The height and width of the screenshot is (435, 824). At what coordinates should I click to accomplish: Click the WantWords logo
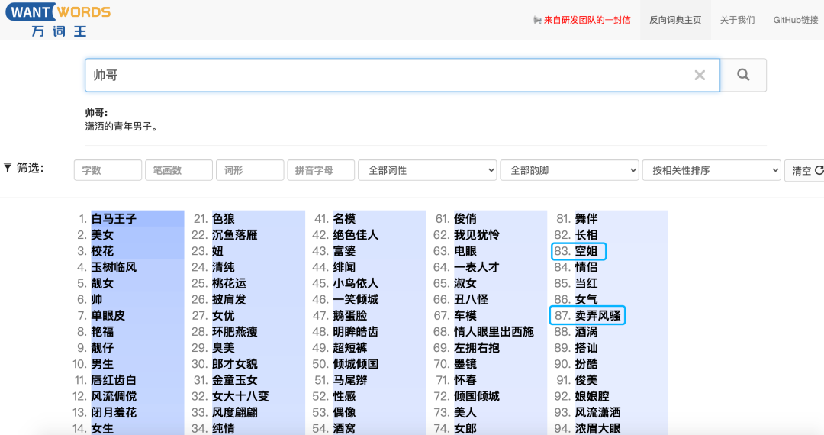pyautogui.click(x=58, y=19)
